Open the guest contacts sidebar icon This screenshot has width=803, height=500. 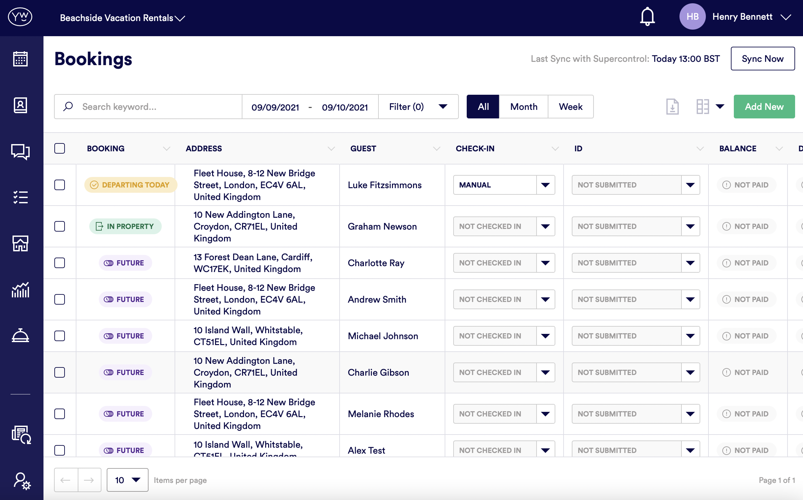20,105
